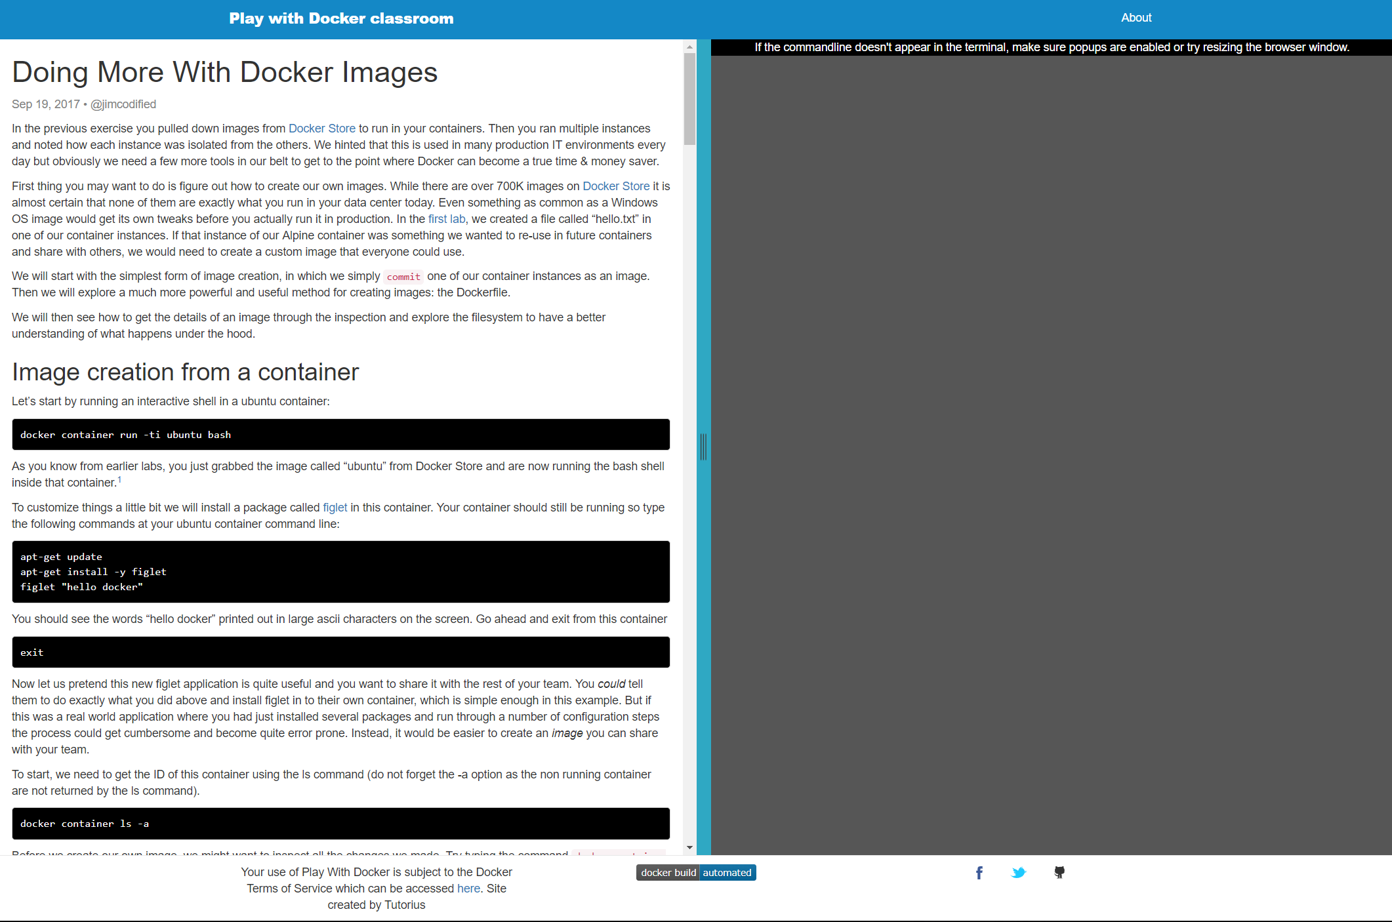Click the scroll up arrow of lesson pane
1392x922 pixels.
click(689, 47)
